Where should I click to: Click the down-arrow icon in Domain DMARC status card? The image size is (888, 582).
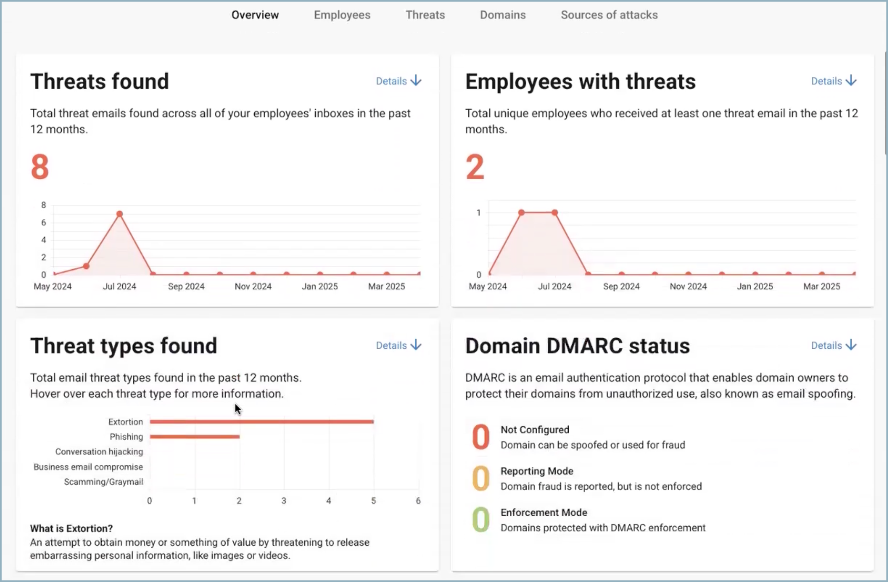click(x=851, y=345)
